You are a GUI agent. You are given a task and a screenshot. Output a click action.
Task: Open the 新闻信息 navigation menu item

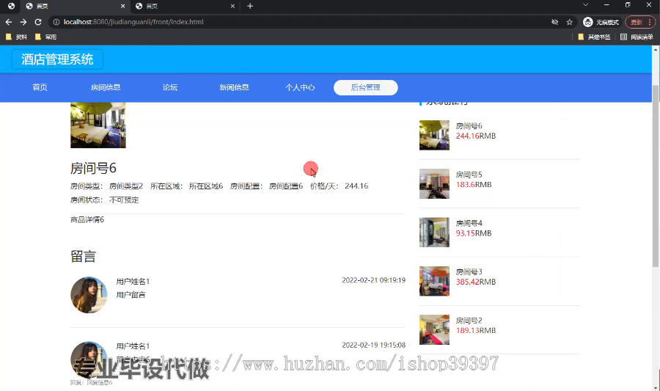tap(235, 87)
